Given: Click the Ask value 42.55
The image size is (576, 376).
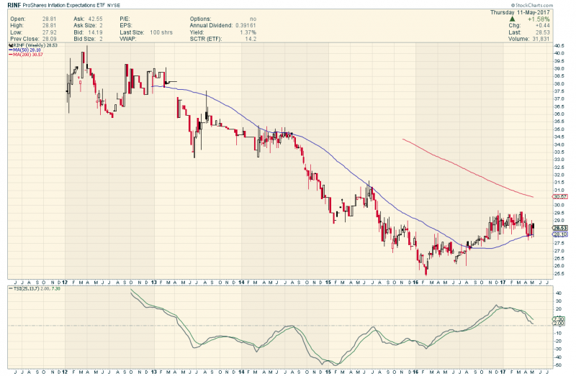Looking at the screenshot, I should click(x=96, y=19).
